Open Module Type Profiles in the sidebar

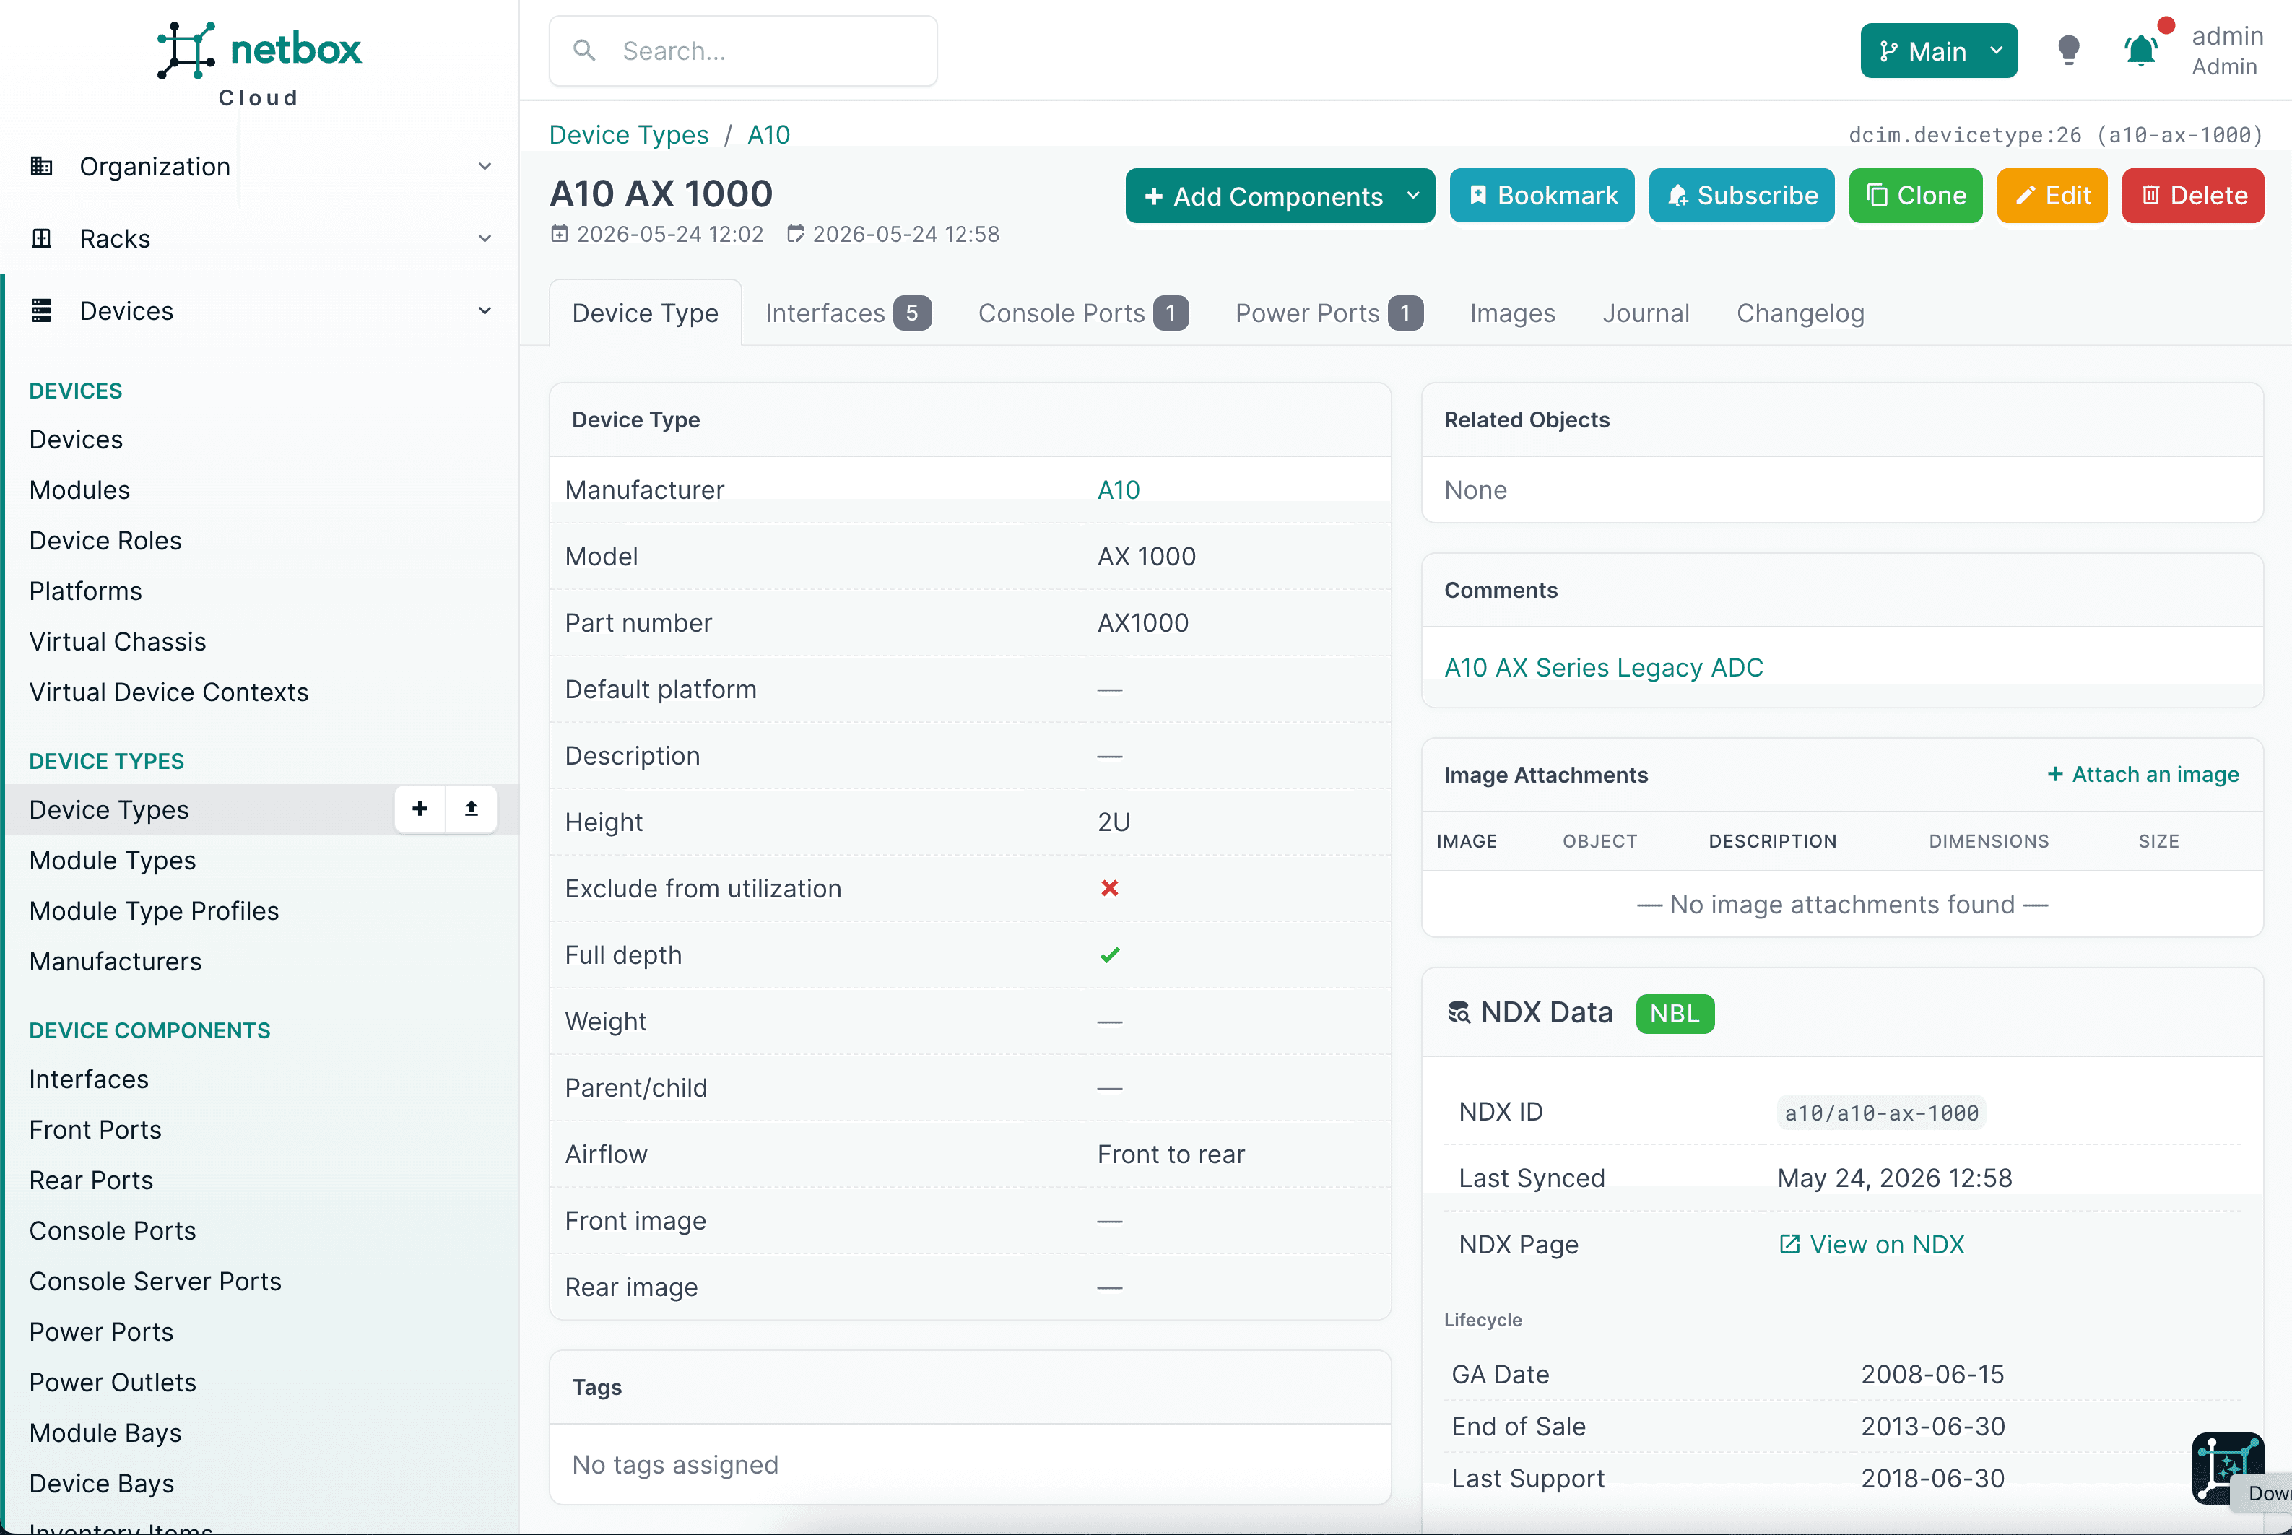(x=155, y=910)
